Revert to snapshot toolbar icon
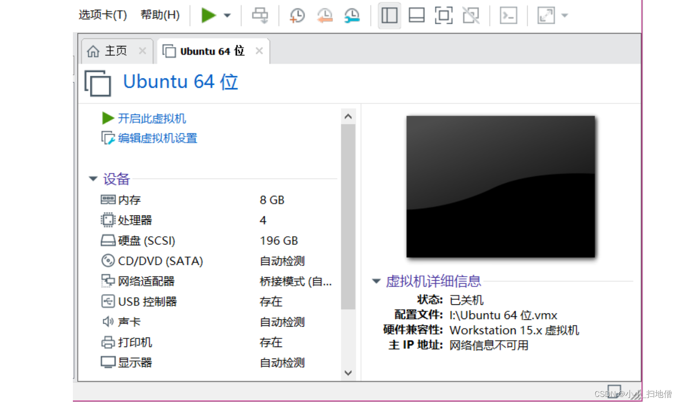The image size is (678, 402). [325, 15]
